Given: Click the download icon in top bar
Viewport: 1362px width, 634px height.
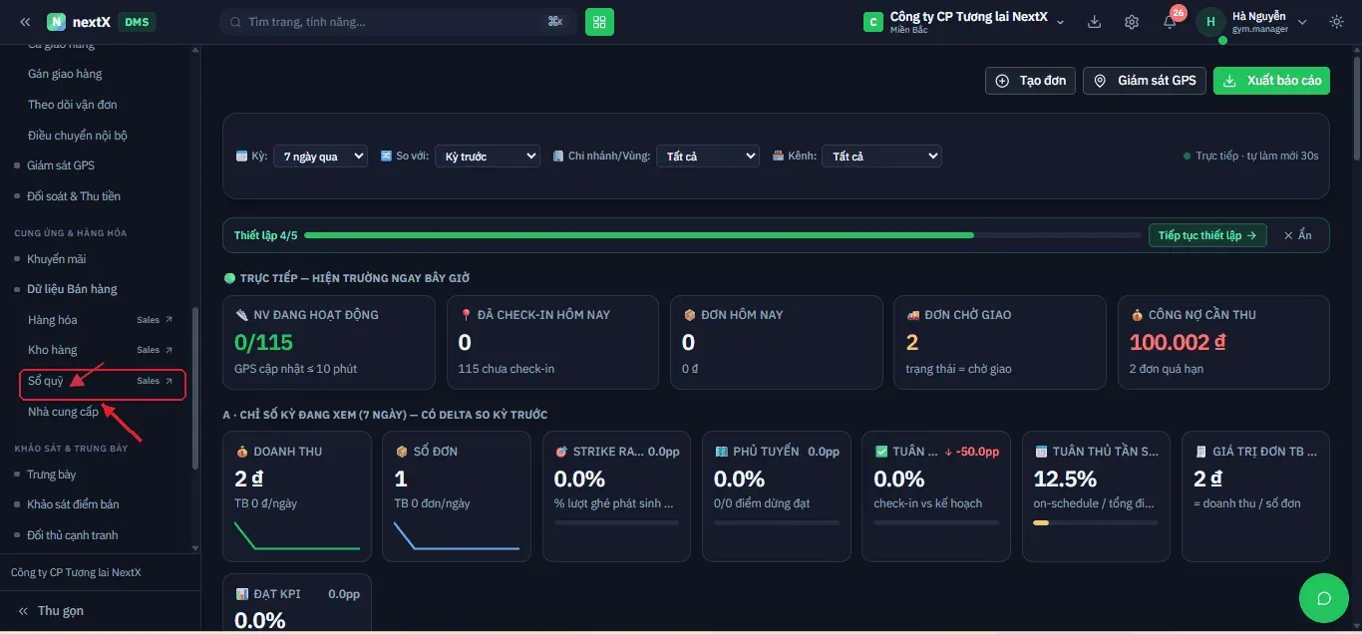Looking at the screenshot, I should (x=1094, y=22).
